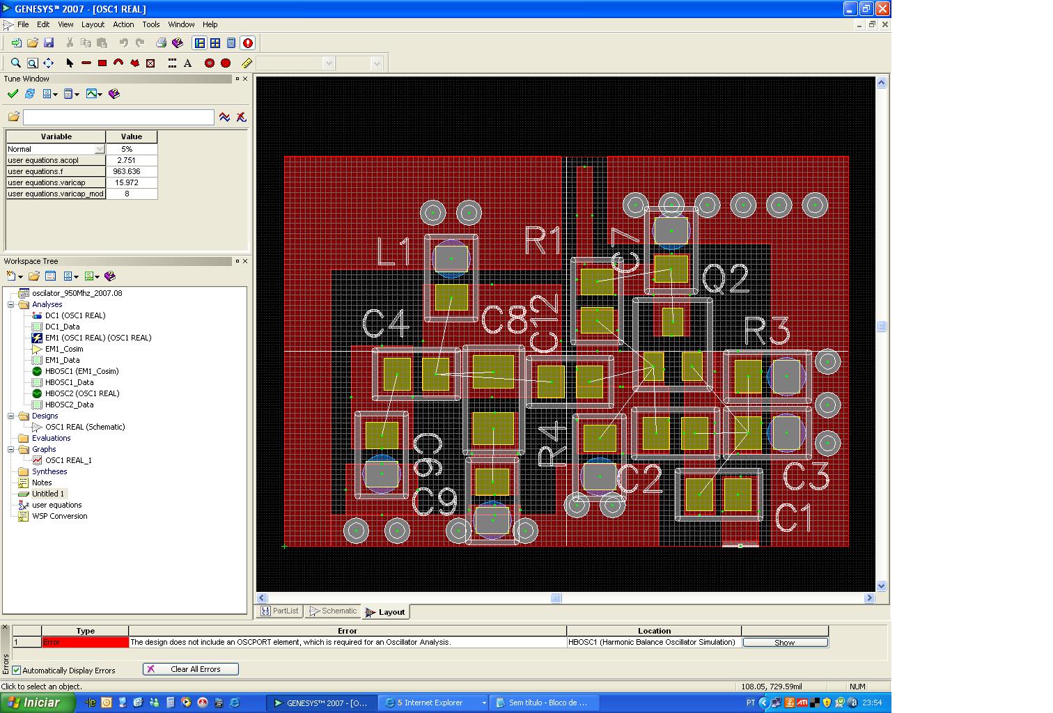Click the red exclamation errors icon

[247, 43]
